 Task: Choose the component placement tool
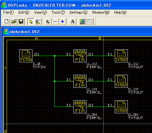38,22
